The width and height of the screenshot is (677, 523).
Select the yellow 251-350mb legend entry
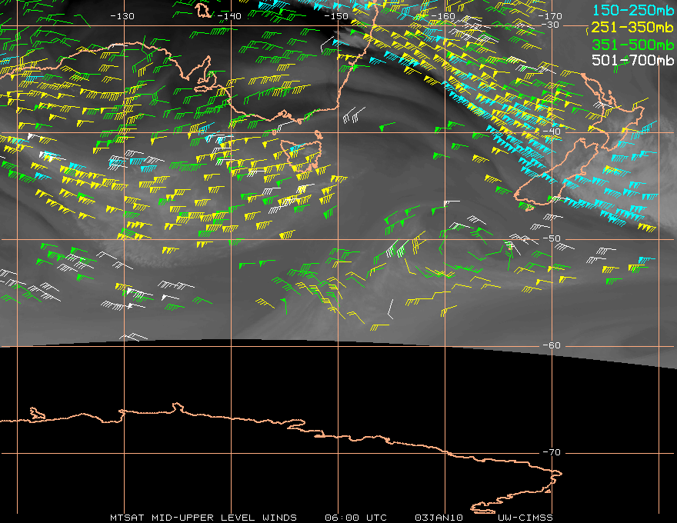[x=632, y=27]
